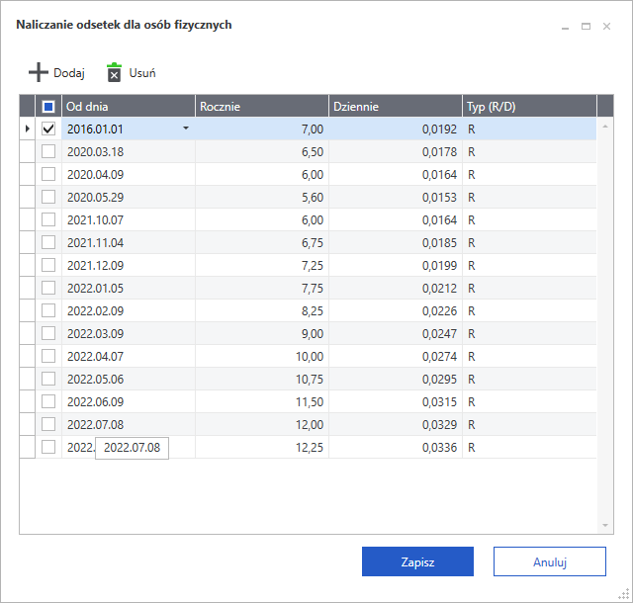Maximize the dialog window
The image size is (633, 603).
tap(586, 27)
